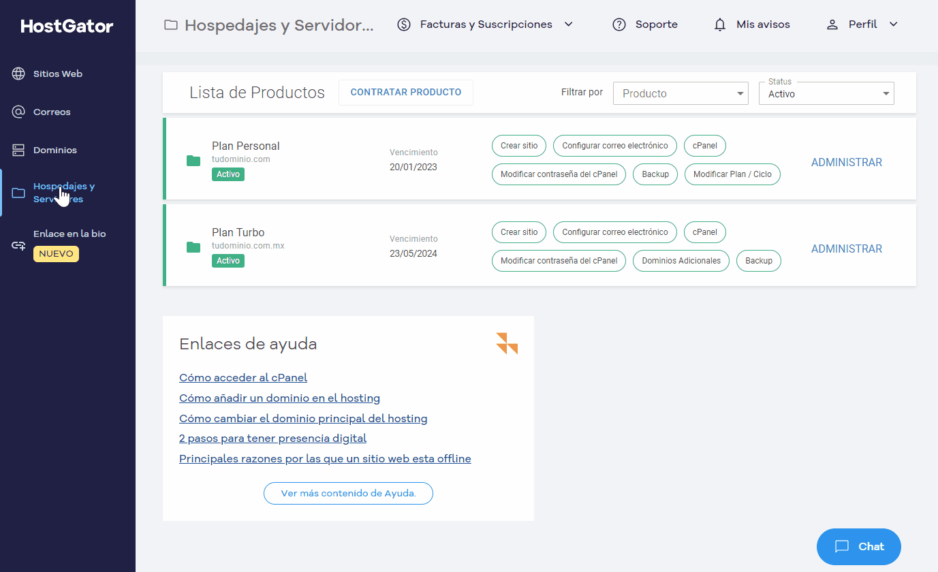Click Modificar Plan / Ciclo button
Image resolution: width=938 pixels, height=572 pixels.
pyautogui.click(x=732, y=174)
